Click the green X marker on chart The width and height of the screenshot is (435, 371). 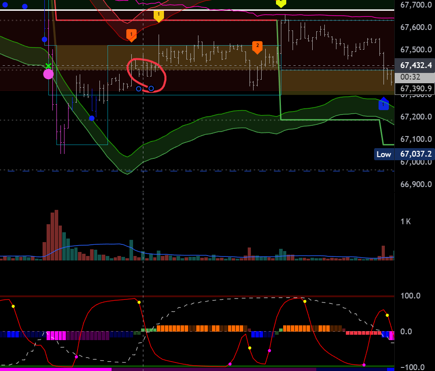pos(48,66)
